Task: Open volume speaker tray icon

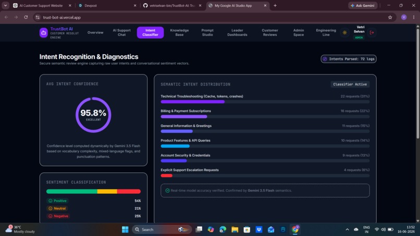Action: pyautogui.click(x=384, y=230)
